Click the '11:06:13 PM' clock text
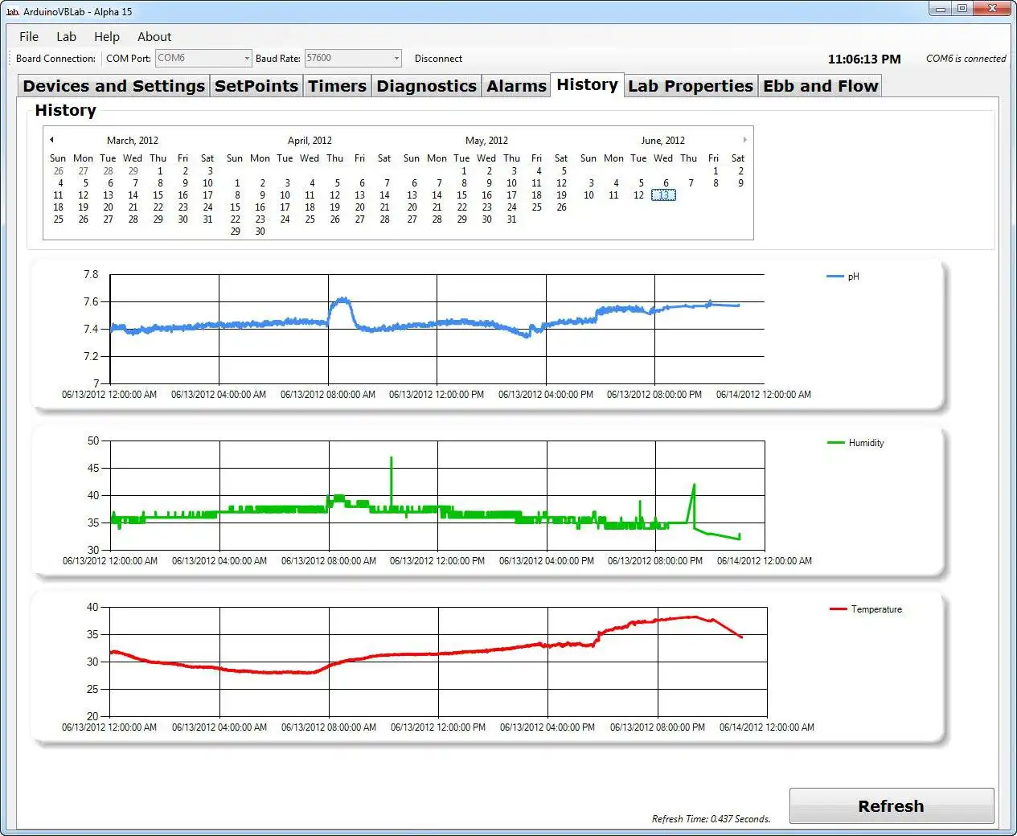This screenshot has width=1017, height=836. pyautogui.click(x=864, y=59)
